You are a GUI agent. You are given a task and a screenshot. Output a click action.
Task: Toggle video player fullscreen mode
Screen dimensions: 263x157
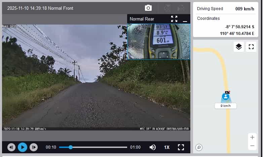(181, 147)
